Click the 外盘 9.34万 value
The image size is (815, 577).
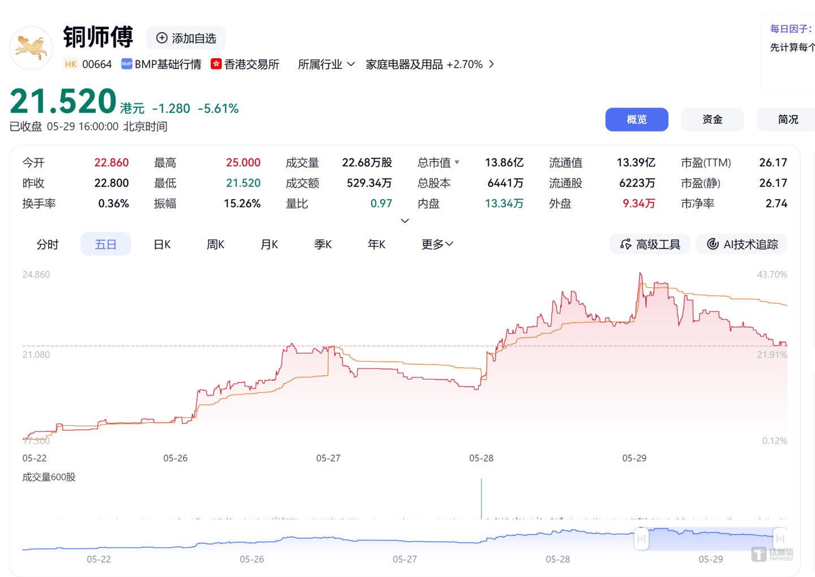click(x=639, y=203)
